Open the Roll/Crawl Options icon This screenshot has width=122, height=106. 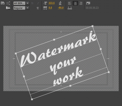pos(8,3)
